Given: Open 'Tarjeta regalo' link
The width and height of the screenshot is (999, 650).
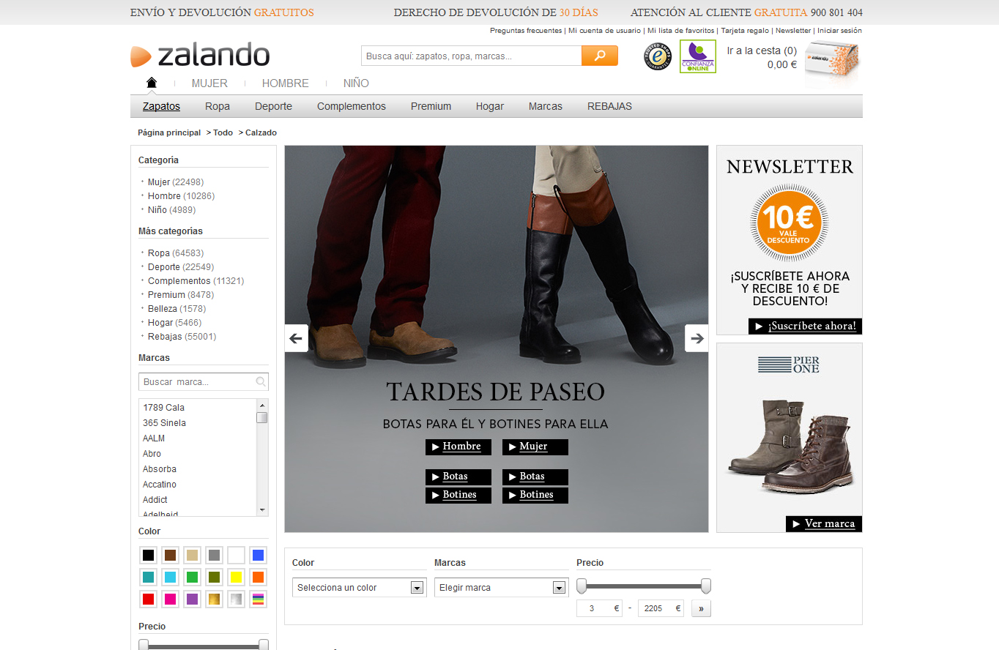Looking at the screenshot, I should click(745, 31).
